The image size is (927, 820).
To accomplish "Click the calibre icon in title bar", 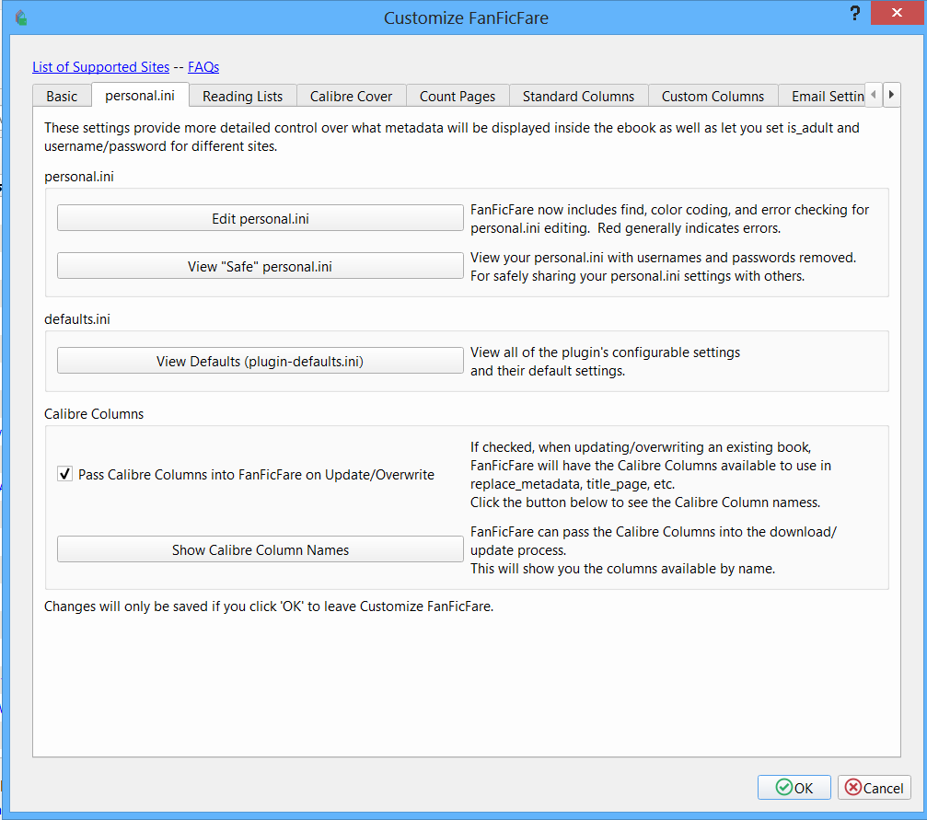I will (22, 17).
